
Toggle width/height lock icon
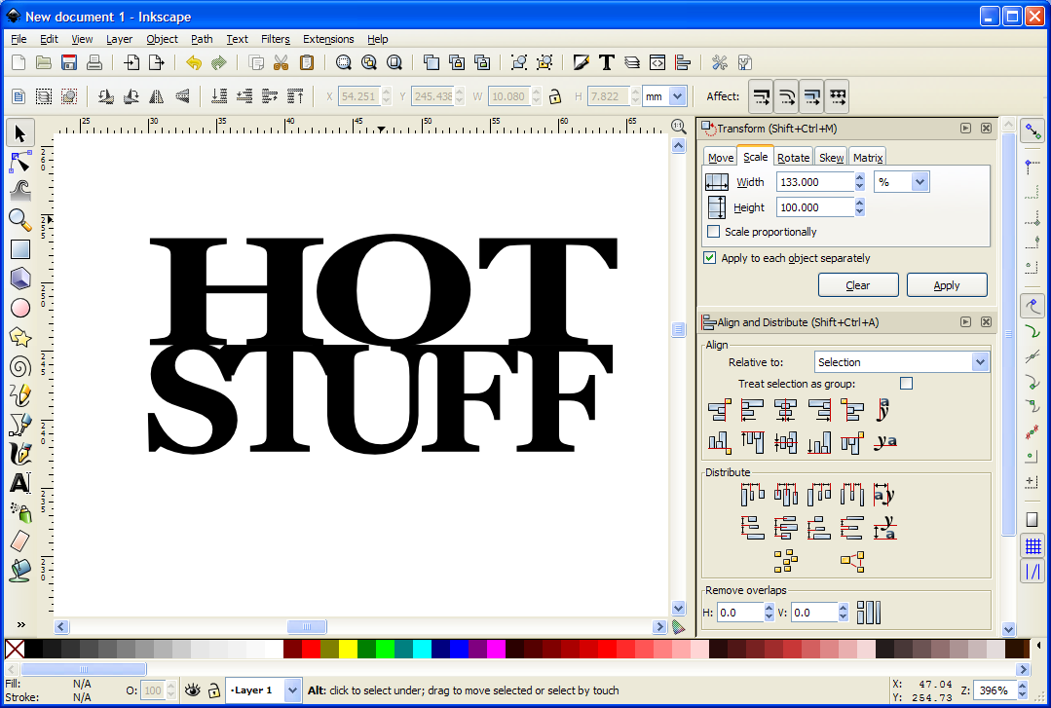point(555,96)
